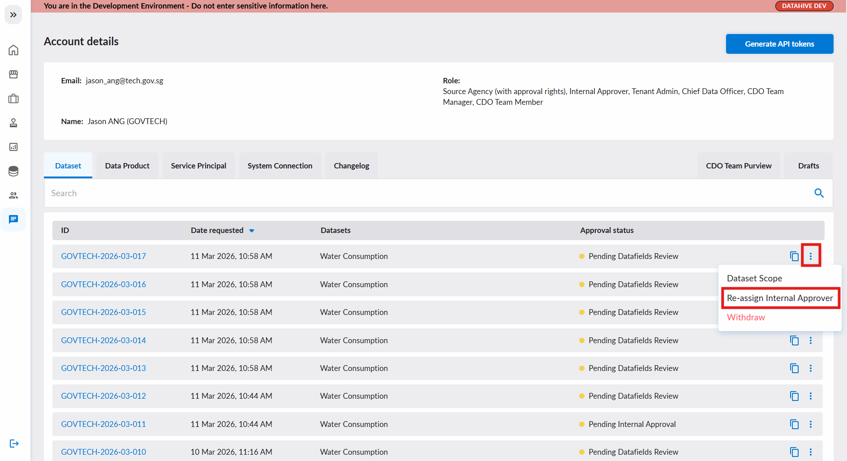Open the briefcase icon in sidebar

[13, 98]
